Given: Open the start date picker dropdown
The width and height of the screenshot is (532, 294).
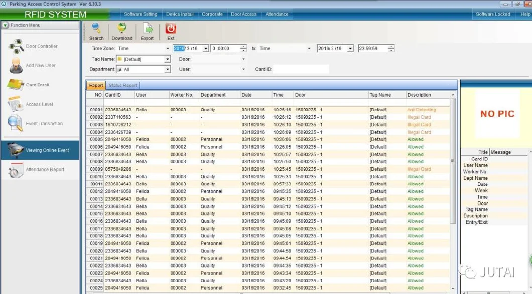Looking at the screenshot, I should 206,49.
